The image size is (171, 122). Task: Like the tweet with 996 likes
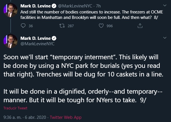(x=101, y=26)
